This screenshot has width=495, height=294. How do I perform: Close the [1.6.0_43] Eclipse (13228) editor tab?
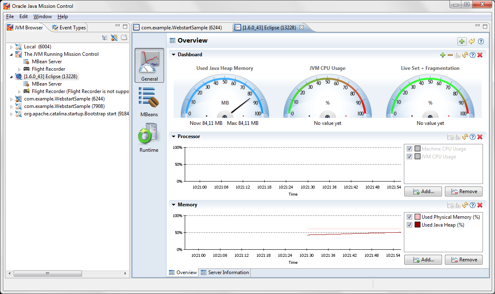(x=302, y=27)
